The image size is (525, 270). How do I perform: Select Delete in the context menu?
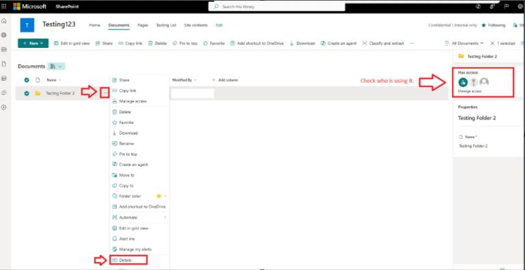(139, 111)
